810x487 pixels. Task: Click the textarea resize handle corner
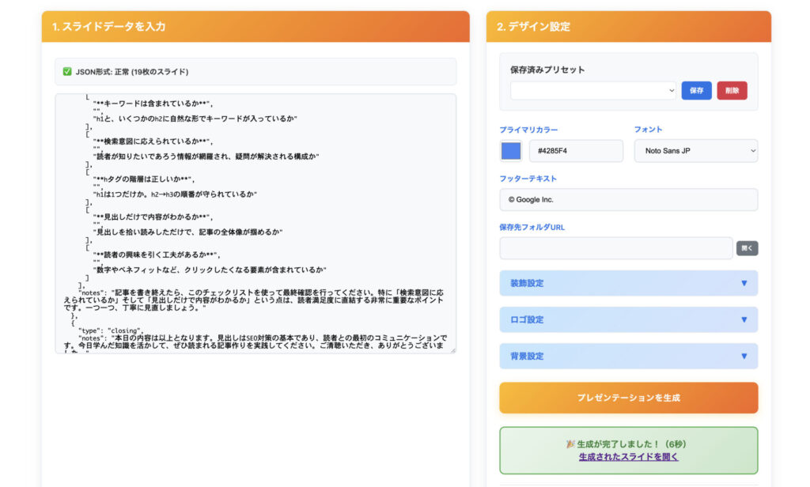point(452,349)
